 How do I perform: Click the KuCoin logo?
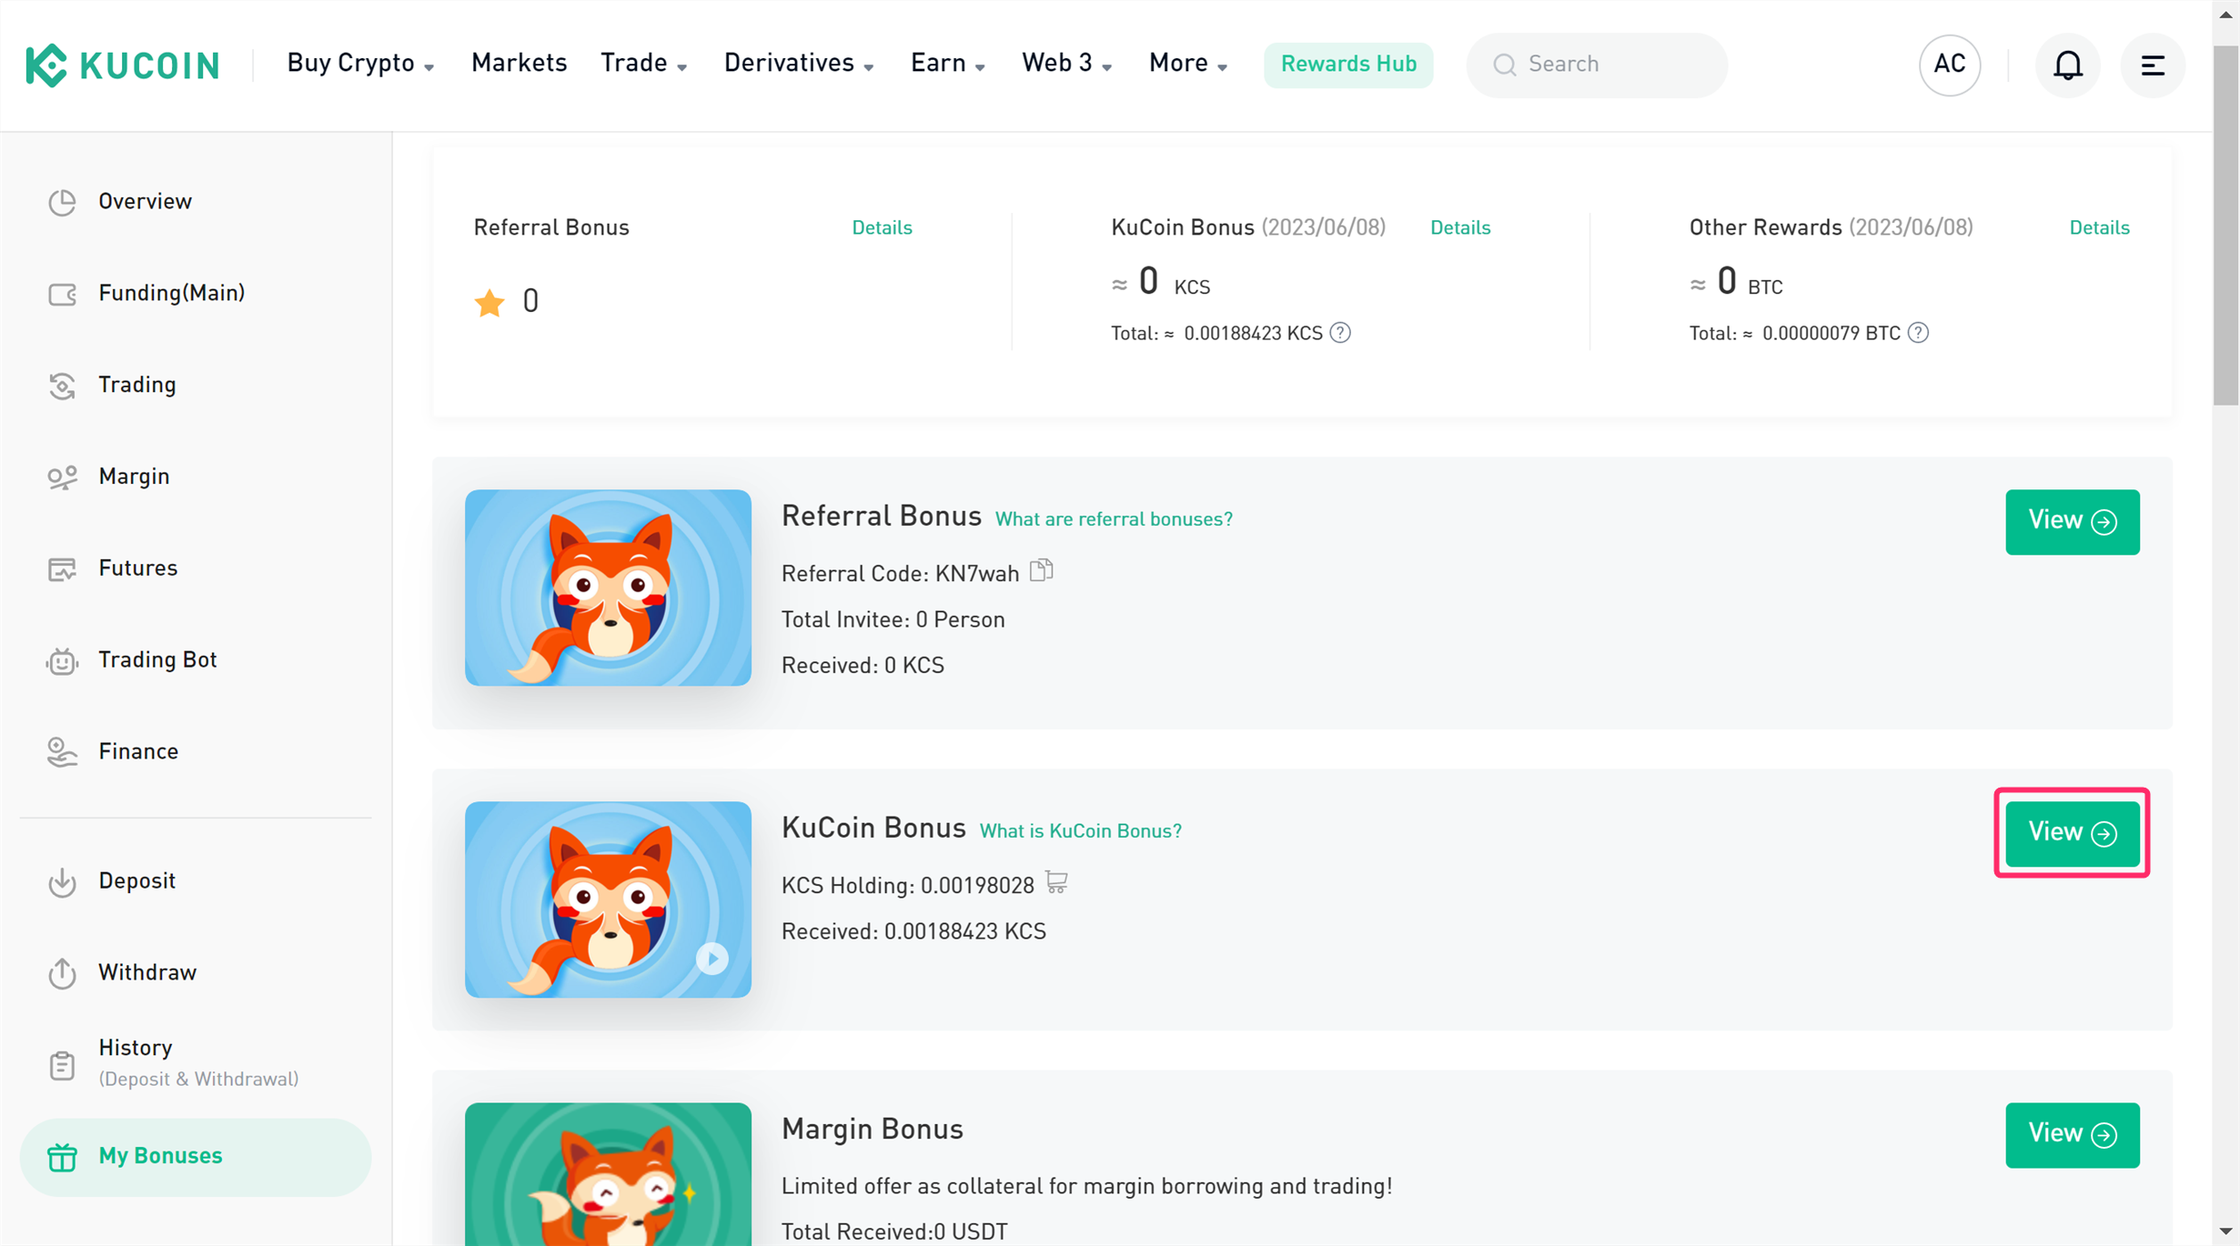[123, 65]
